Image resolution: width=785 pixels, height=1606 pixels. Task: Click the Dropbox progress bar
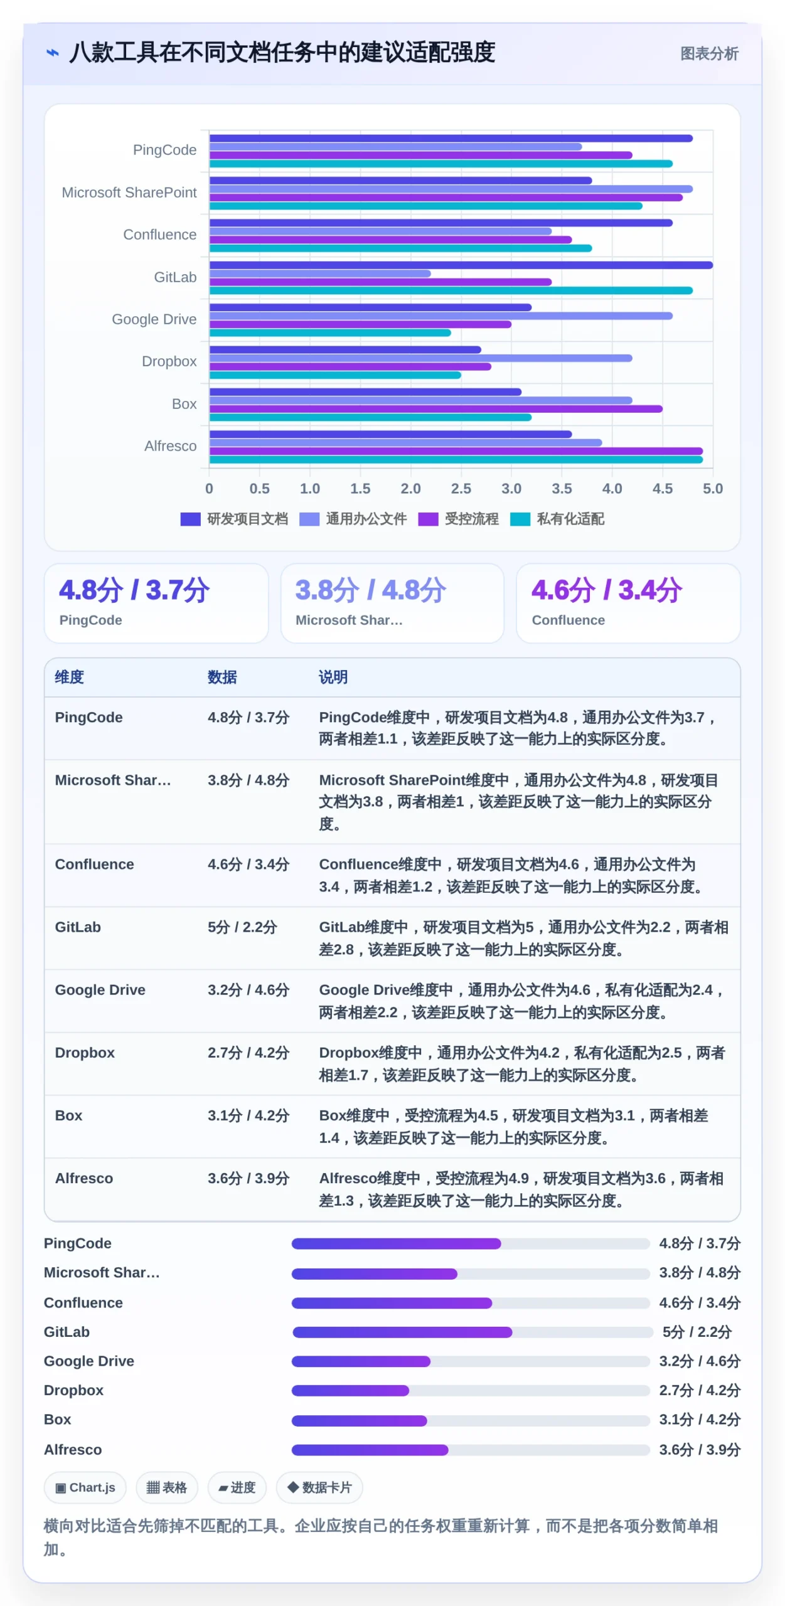pyautogui.click(x=471, y=1391)
